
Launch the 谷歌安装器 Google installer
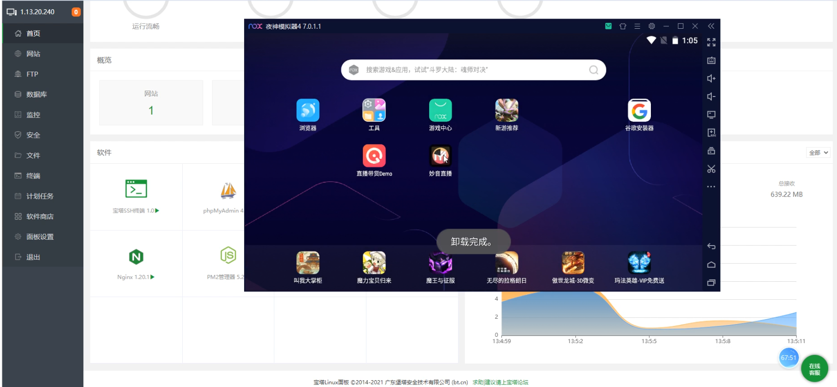coord(639,111)
